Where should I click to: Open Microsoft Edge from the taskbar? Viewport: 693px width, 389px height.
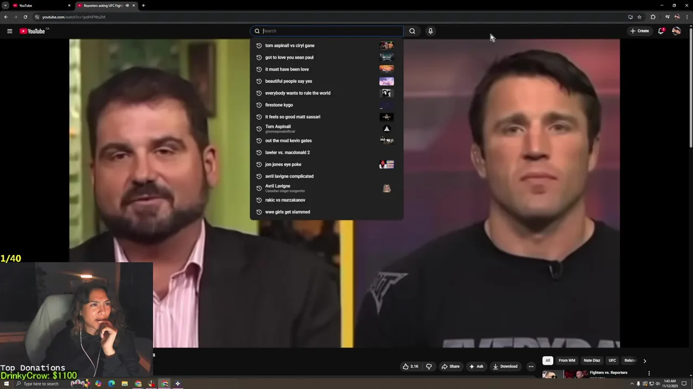click(112, 384)
